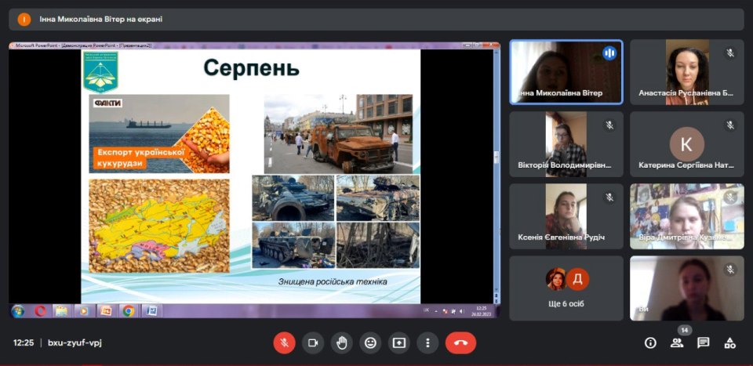The width and height of the screenshot is (753, 366).
Task: Click the Present now screen-share icon
Action: (398, 342)
